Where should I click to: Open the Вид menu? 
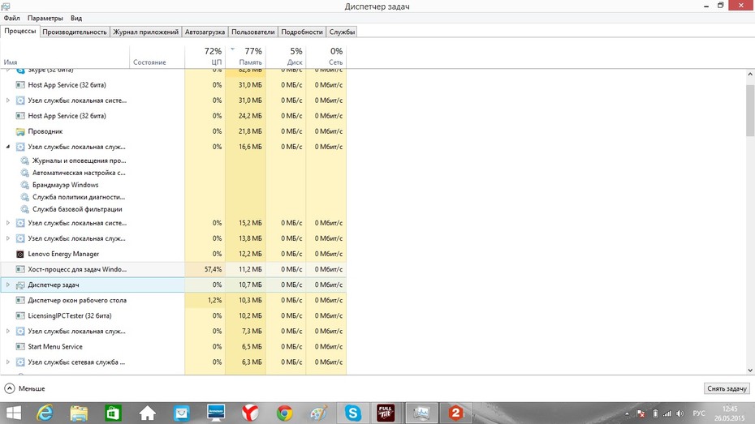(76, 18)
